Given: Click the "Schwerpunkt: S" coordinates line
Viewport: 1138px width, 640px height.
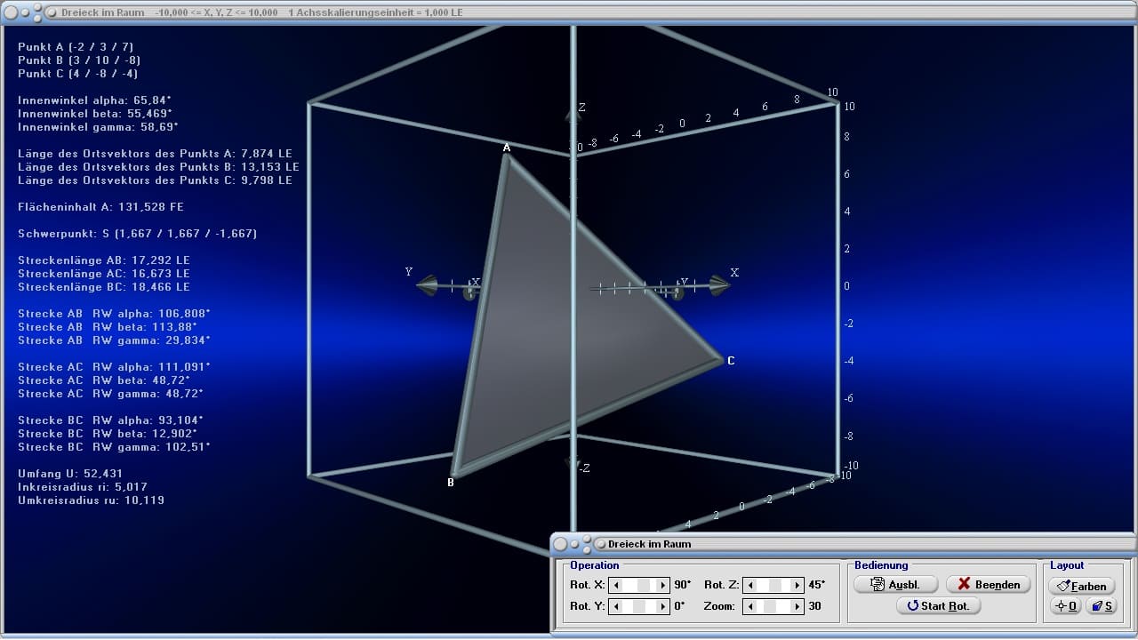Looking at the screenshot, I should point(138,233).
